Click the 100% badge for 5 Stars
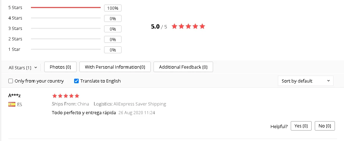This screenshot has width=344, height=141. pos(113,8)
